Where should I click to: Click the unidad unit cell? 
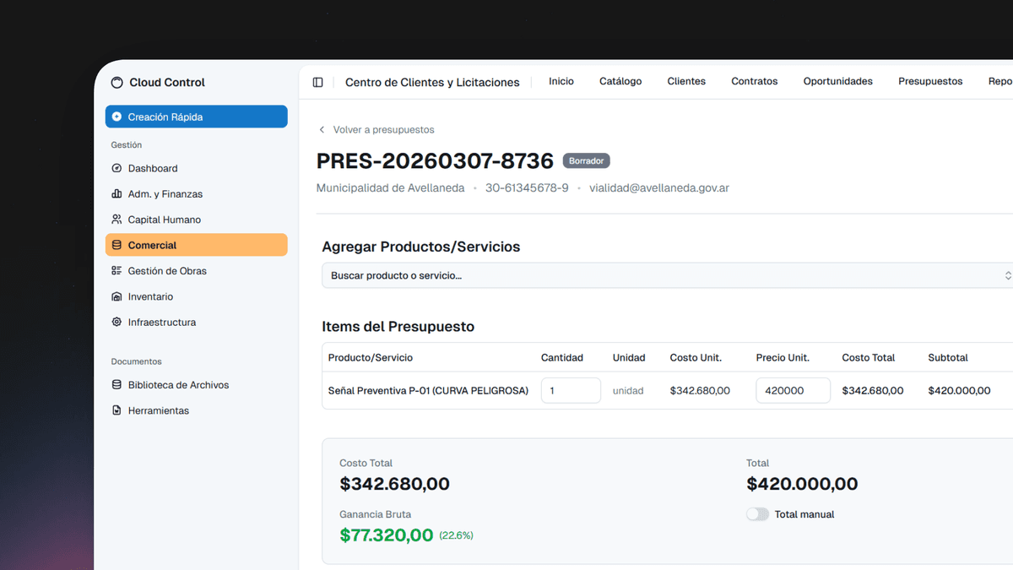(628, 391)
